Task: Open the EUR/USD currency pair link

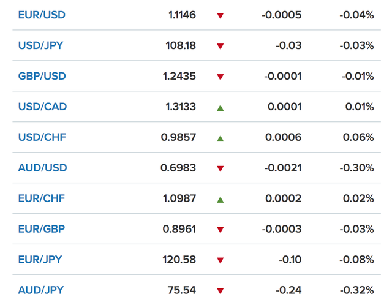Action: (x=42, y=15)
